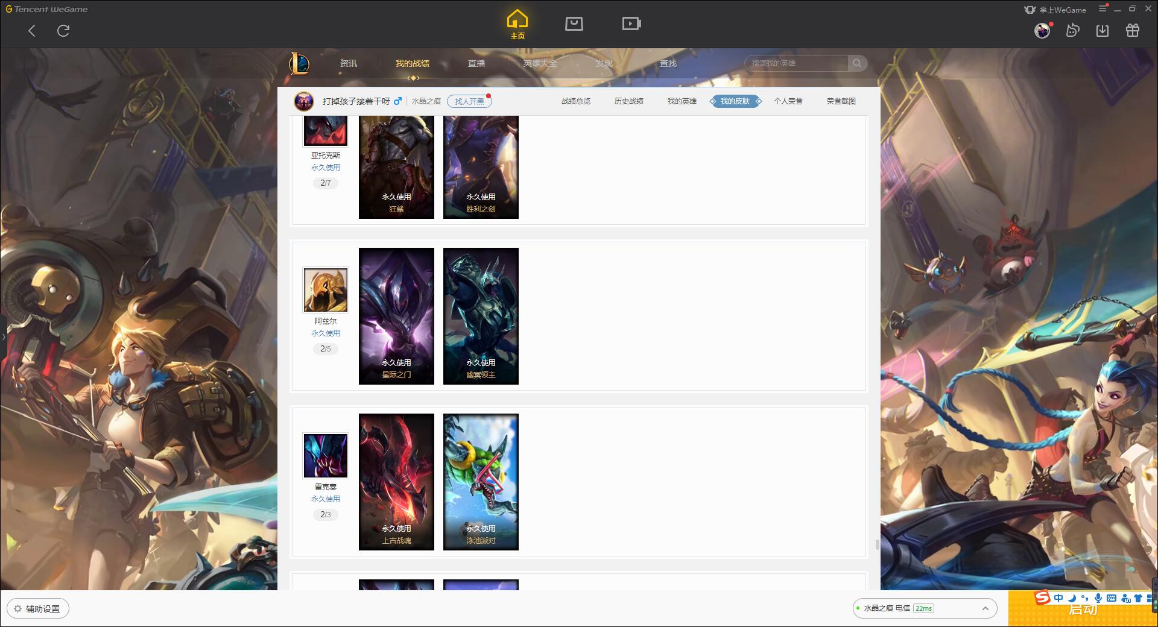This screenshot has width=1158, height=627.
Task: Expand the 水晶之痕 电信 server selector
Action: pyautogui.click(x=924, y=608)
